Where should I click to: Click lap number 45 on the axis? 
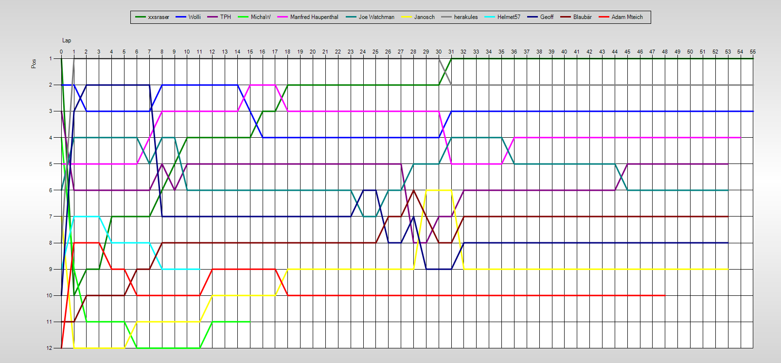click(627, 52)
